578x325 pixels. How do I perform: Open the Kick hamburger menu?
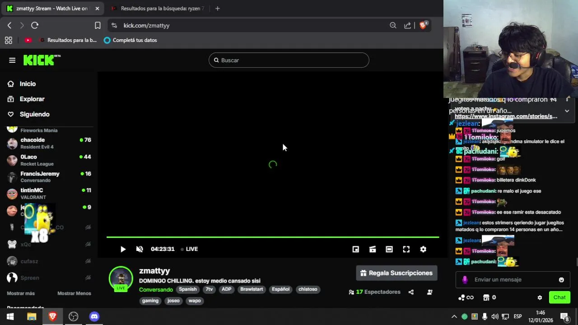tap(12, 60)
